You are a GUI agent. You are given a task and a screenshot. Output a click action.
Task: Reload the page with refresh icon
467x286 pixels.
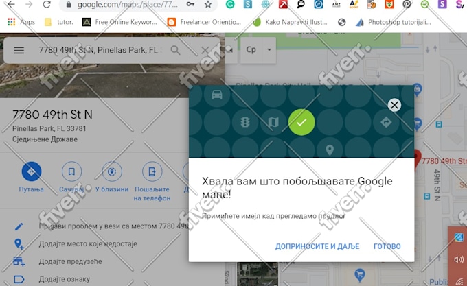click(x=47, y=4)
